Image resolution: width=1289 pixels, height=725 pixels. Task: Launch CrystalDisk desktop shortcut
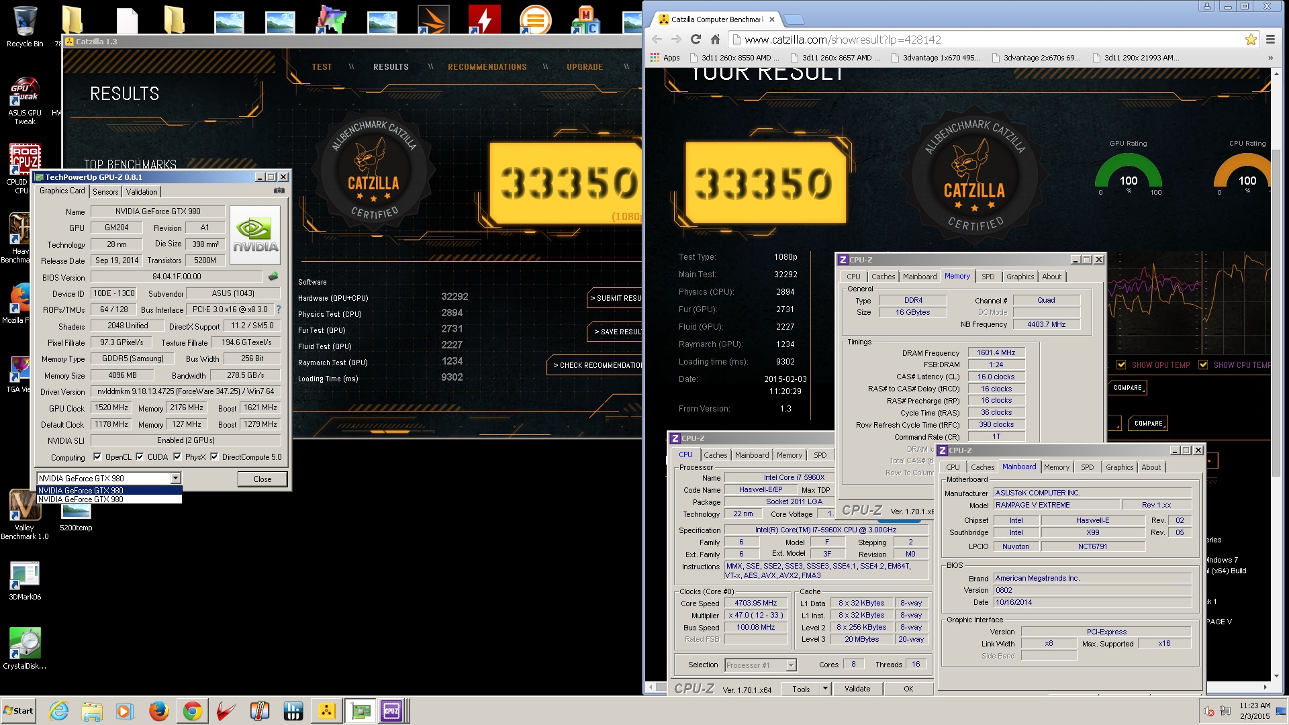click(24, 648)
